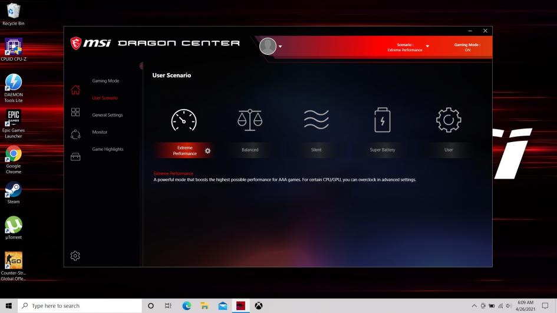Click the Gaming Mode ON indicator
557x313 pixels.
click(x=467, y=47)
